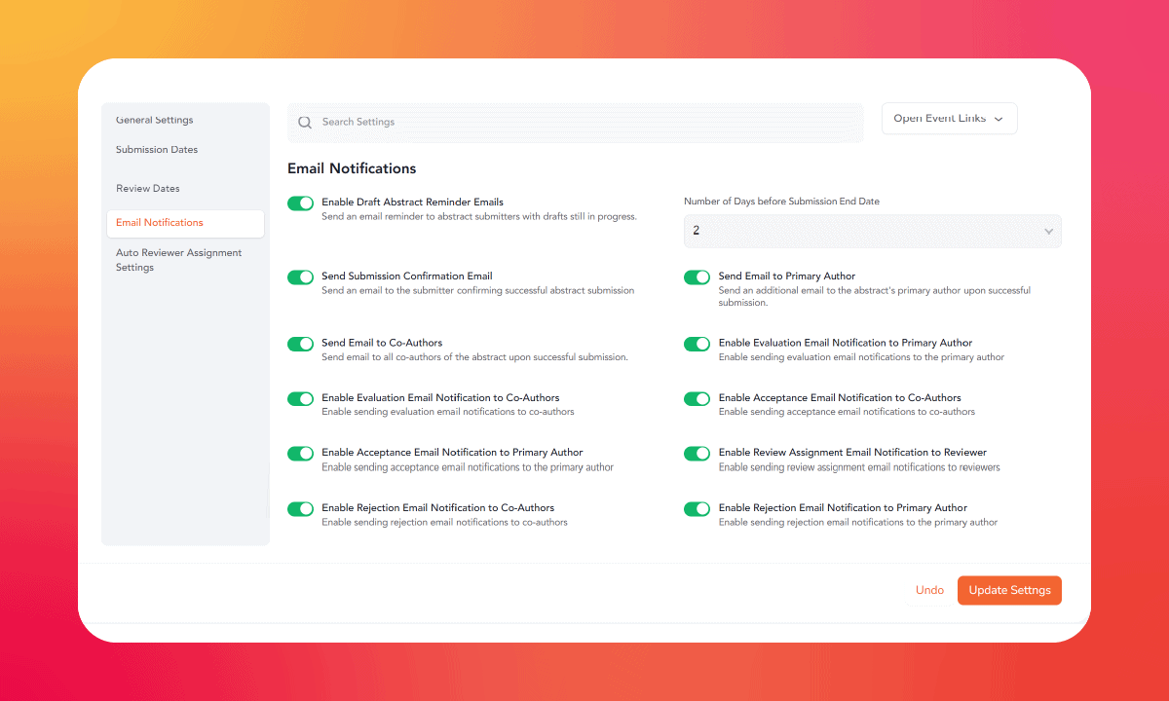Open Auto Reviewer Assignment Settings
This screenshot has height=701, width=1169.
[x=178, y=259]
